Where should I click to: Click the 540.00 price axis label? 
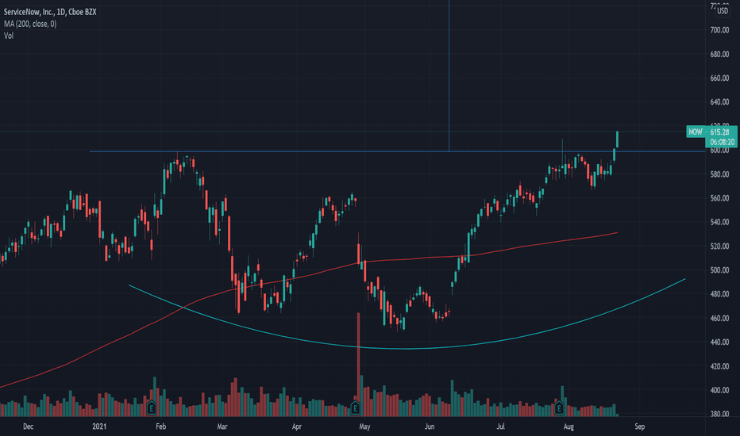point(719,222)
